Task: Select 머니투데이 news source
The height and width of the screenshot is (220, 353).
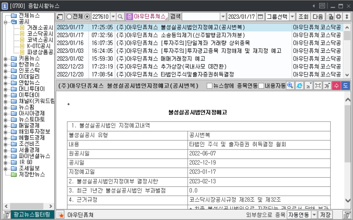Action: pos(32,89)
